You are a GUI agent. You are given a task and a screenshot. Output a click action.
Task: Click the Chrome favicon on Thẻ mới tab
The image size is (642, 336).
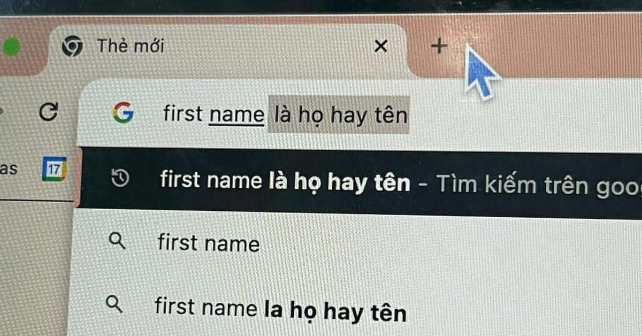(x=72, y=47)
